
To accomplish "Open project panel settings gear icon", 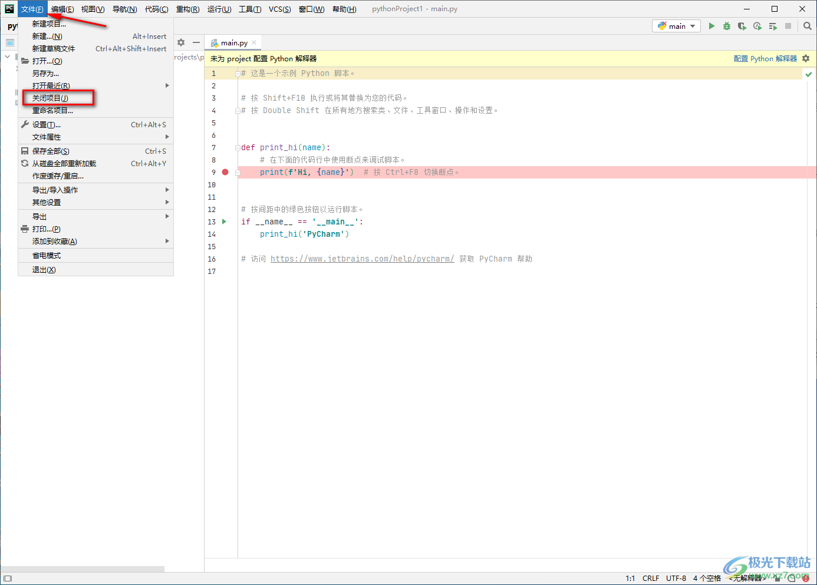I will [x=181, y=42].
